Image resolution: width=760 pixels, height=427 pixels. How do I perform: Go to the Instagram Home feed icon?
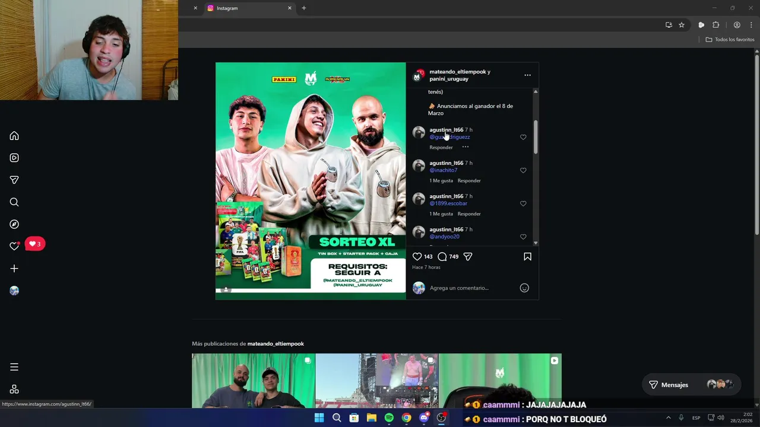click(x=14, y=136)
